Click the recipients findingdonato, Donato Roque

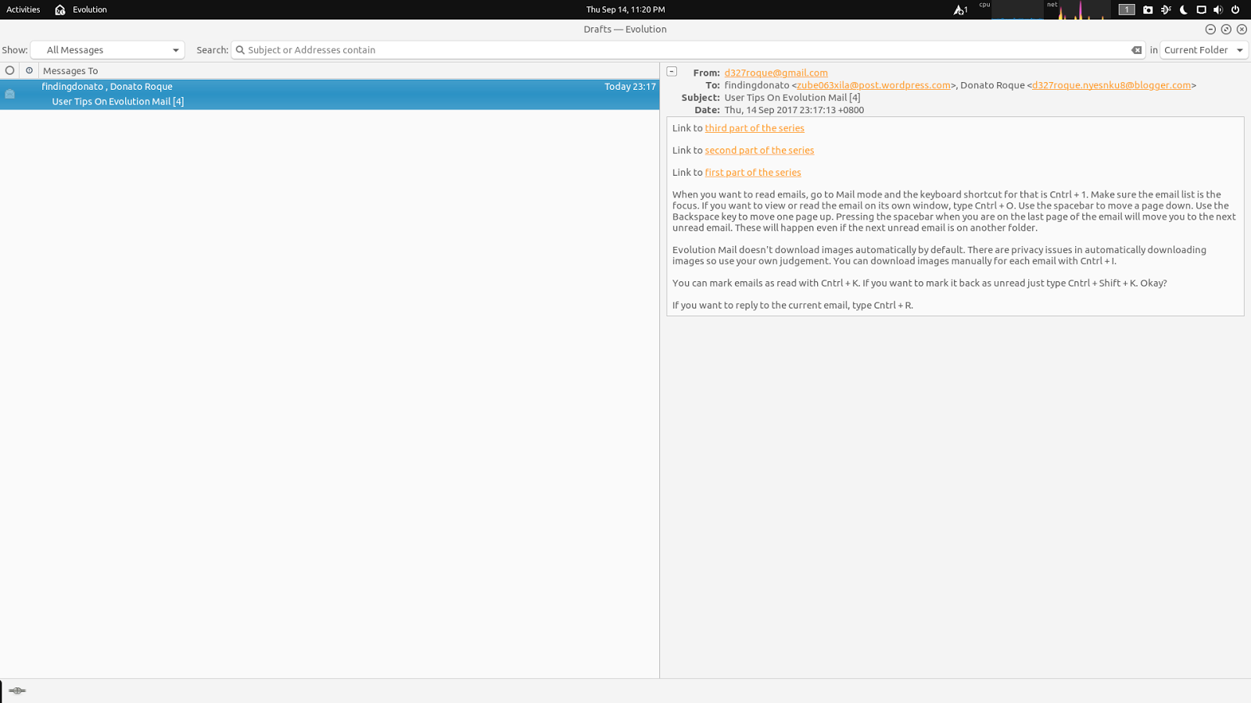coord(107,87)
